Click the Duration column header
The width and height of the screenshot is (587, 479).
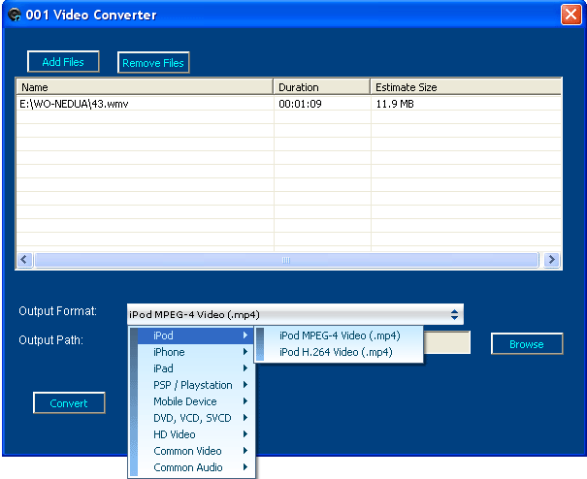pos(322,87)
